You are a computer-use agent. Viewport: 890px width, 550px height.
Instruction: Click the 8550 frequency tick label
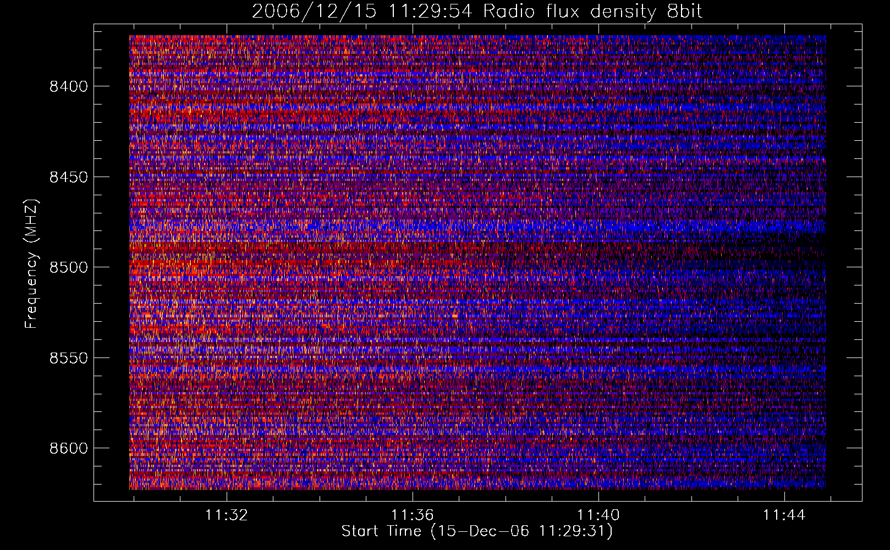point(69,358)
